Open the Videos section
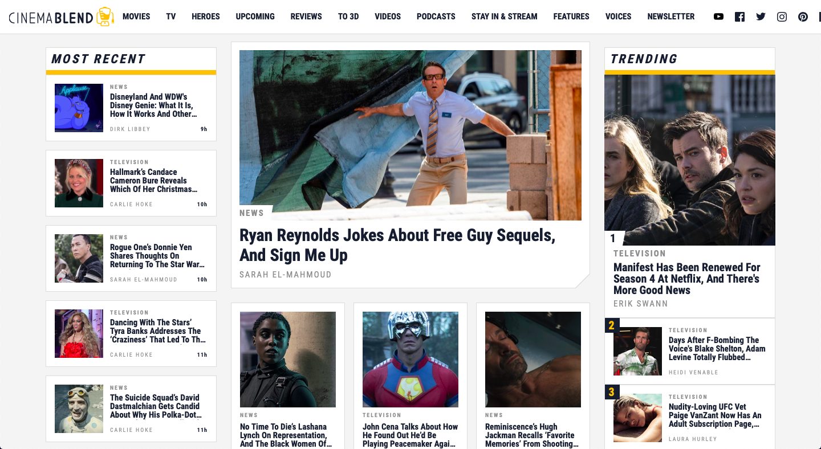The height and width of the screenshot is (449, 821). tap(388, 17)
